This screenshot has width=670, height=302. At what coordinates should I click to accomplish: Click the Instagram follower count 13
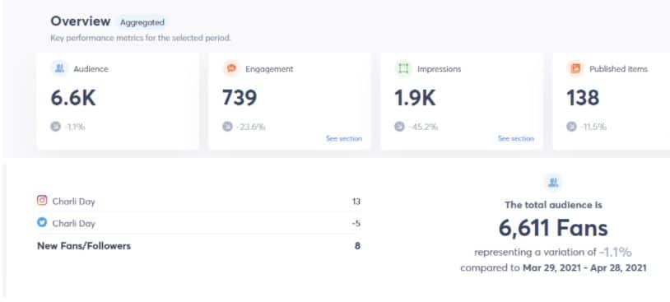coord(356,201)
